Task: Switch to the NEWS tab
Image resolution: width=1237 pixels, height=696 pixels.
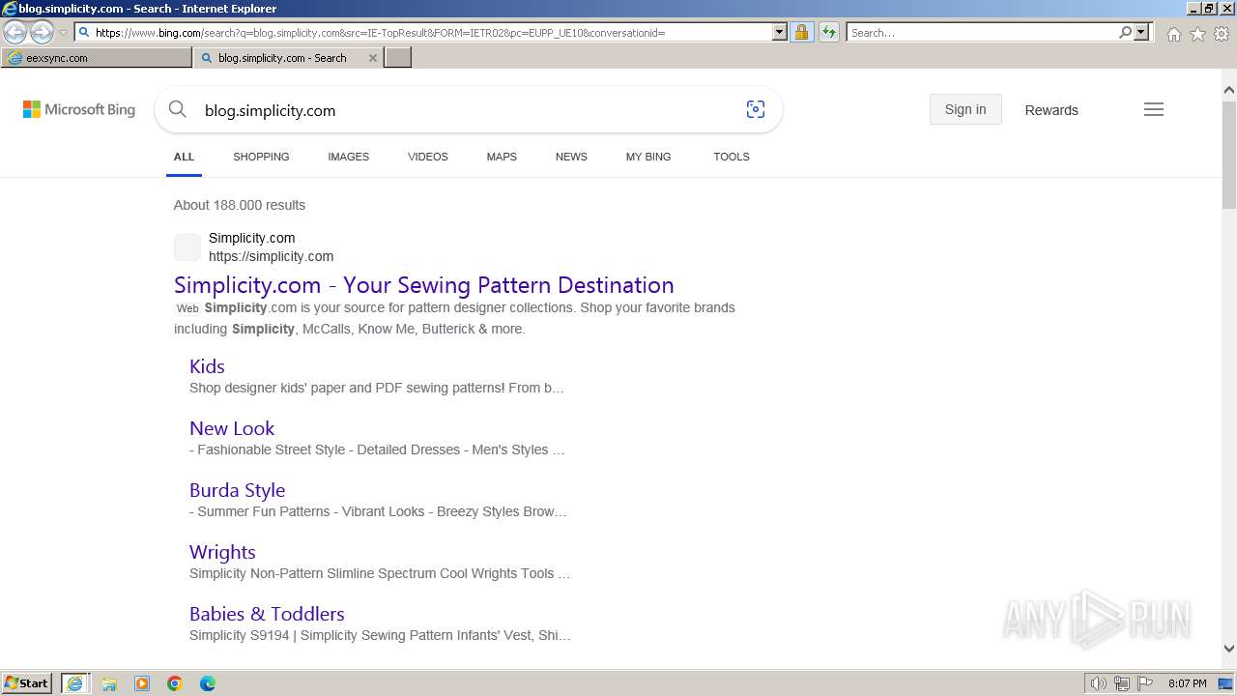Action: (x=571, y=157)
